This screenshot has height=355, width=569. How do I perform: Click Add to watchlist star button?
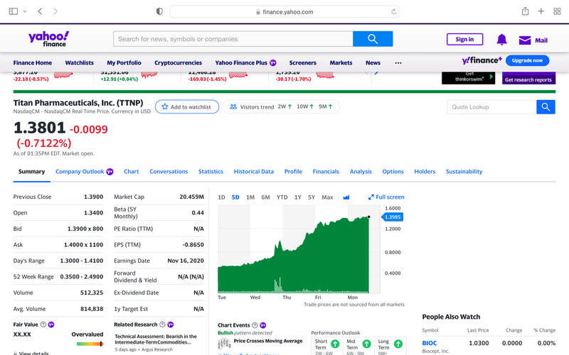pyautogui.click(x=187, y=107)
